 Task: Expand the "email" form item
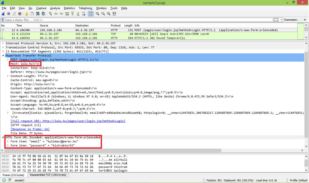pyautogui.click(x=8, y=141)
